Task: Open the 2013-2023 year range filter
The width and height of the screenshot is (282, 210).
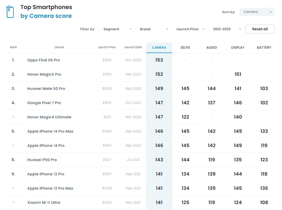Action: pyautogui.click(x=226, y=29)
